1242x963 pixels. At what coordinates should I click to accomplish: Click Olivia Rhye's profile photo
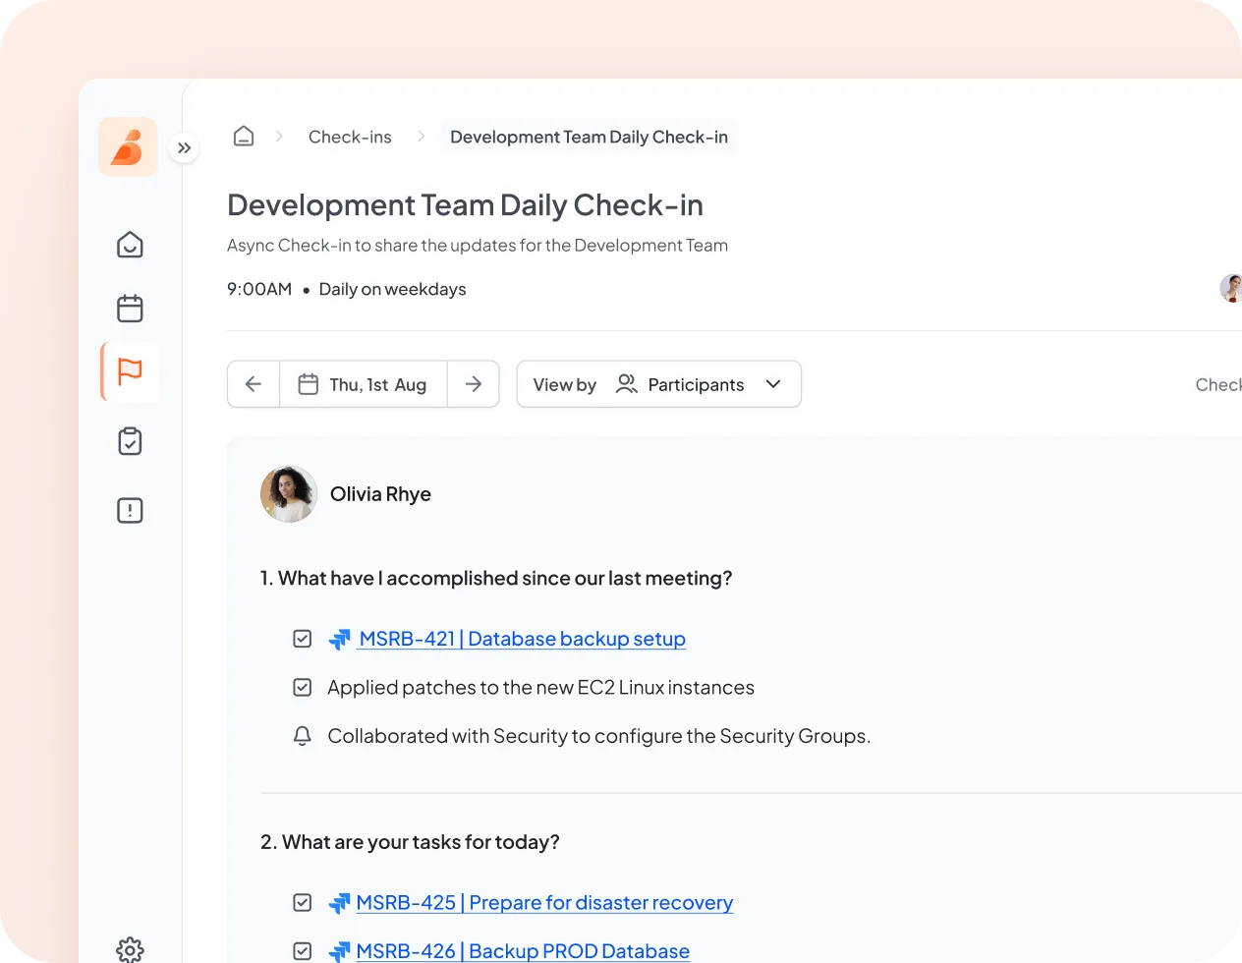[289, 494]
